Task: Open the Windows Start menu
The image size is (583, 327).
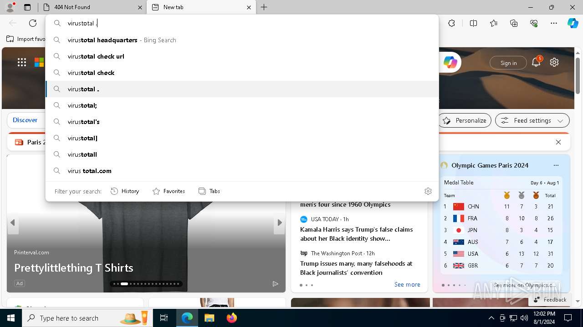Action: point(11,318)
